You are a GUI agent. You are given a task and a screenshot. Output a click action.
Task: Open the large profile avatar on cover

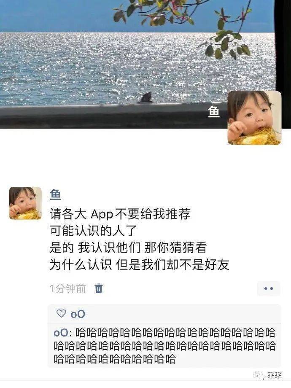(x=254, y=118)
